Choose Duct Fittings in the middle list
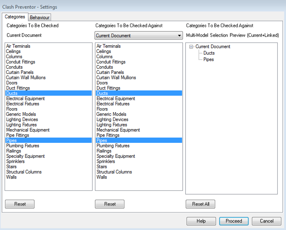The width and height of the screenshot is (286, 230). coord(139,88)
